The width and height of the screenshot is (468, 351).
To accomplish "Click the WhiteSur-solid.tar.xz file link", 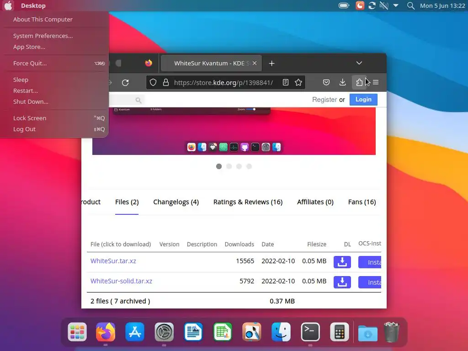I will [x=121, y=281].
